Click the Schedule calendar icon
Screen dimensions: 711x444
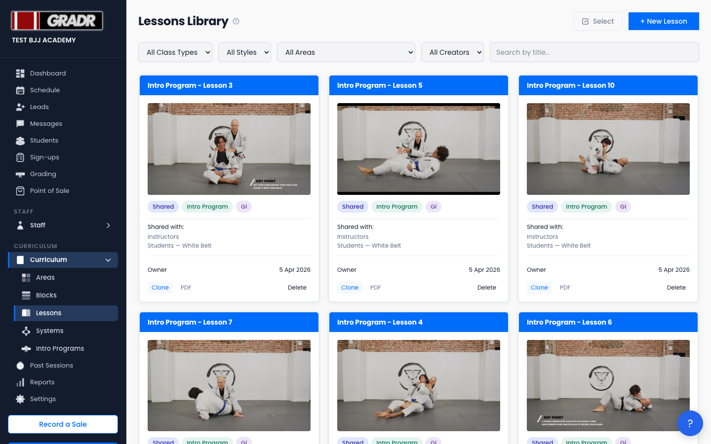point(20,90)
